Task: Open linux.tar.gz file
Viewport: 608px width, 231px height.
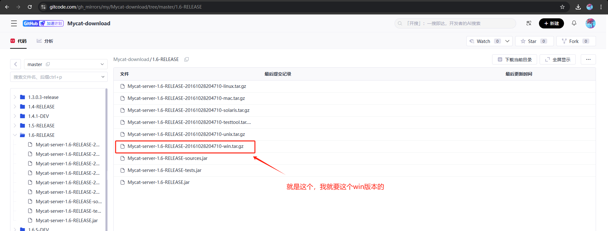Action: click(x=187, y=86)
